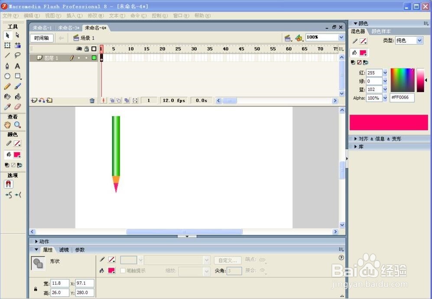This screenshot has height=299, width=432.
Task: Click the brightness slider in color mixer
Action: pyautogui.click(x=420, y=80)
